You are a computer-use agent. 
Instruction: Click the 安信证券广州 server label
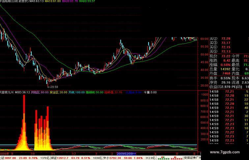click(192, 158)
